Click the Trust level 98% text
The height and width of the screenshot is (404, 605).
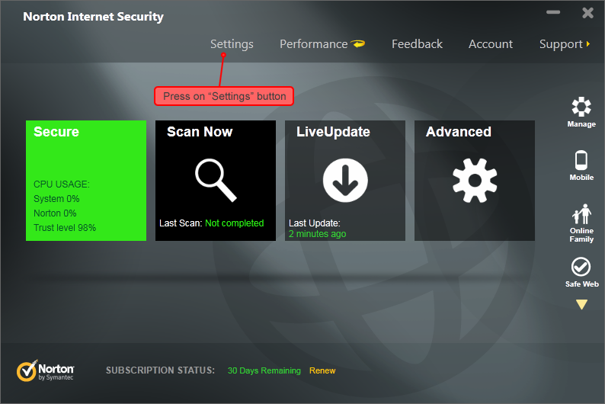point(65,228)
